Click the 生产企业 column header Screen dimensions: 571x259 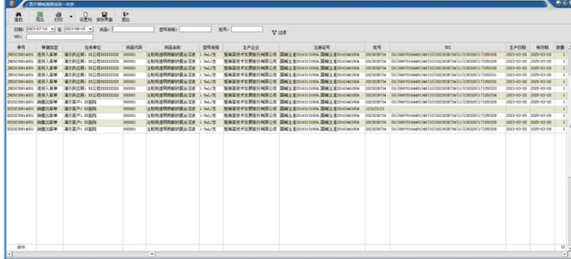tap(250, 46)
